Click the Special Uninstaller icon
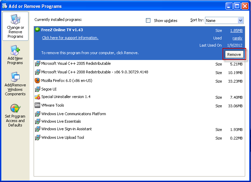The image size is (251, 182). tap(37, 97)
